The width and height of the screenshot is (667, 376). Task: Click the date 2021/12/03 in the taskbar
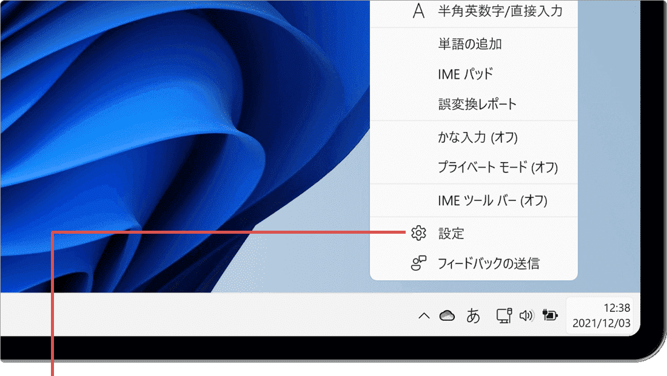(600, 323)
